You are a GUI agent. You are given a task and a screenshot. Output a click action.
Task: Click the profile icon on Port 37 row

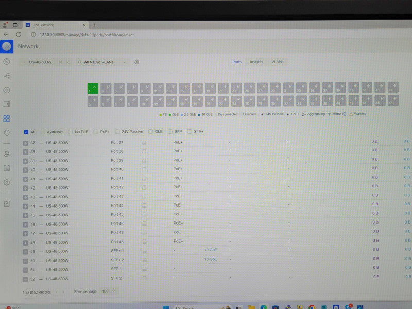pyautogui.click(x=144, y=143)
